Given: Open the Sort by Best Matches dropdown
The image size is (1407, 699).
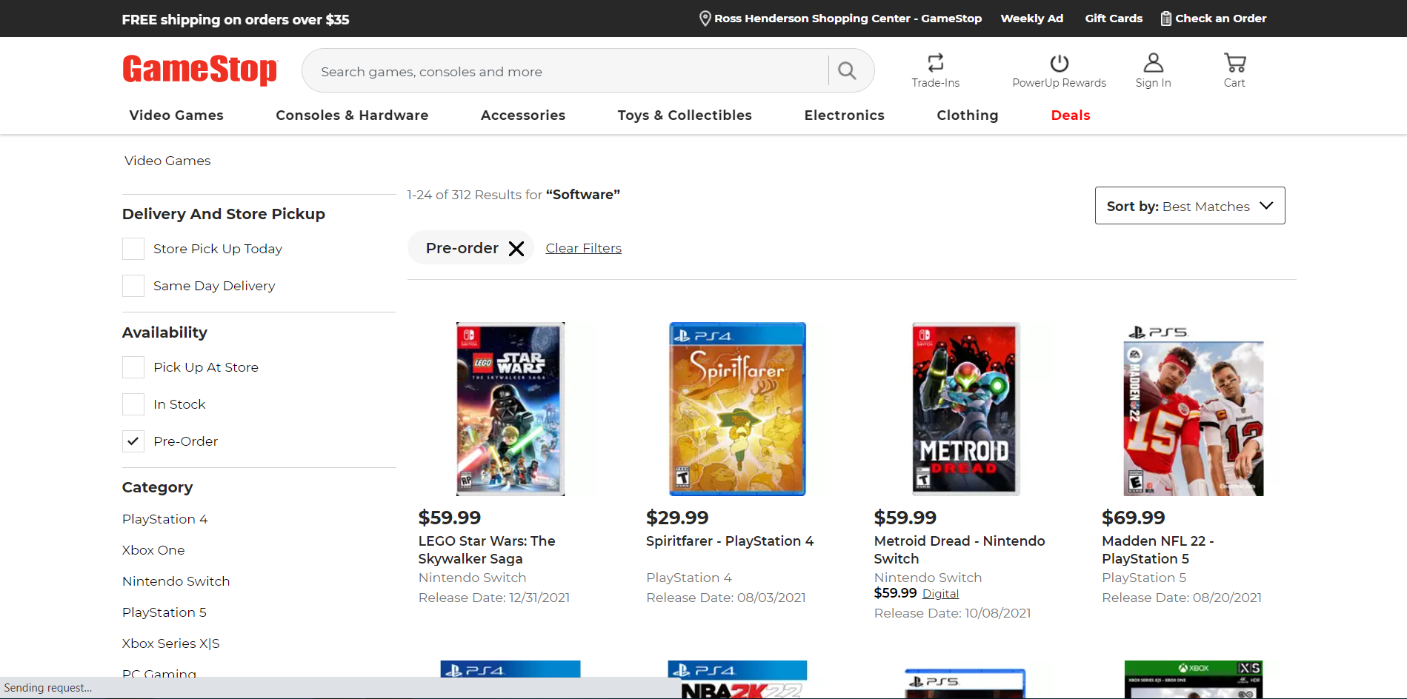Looking at the screenshot, I should 1189,206.
